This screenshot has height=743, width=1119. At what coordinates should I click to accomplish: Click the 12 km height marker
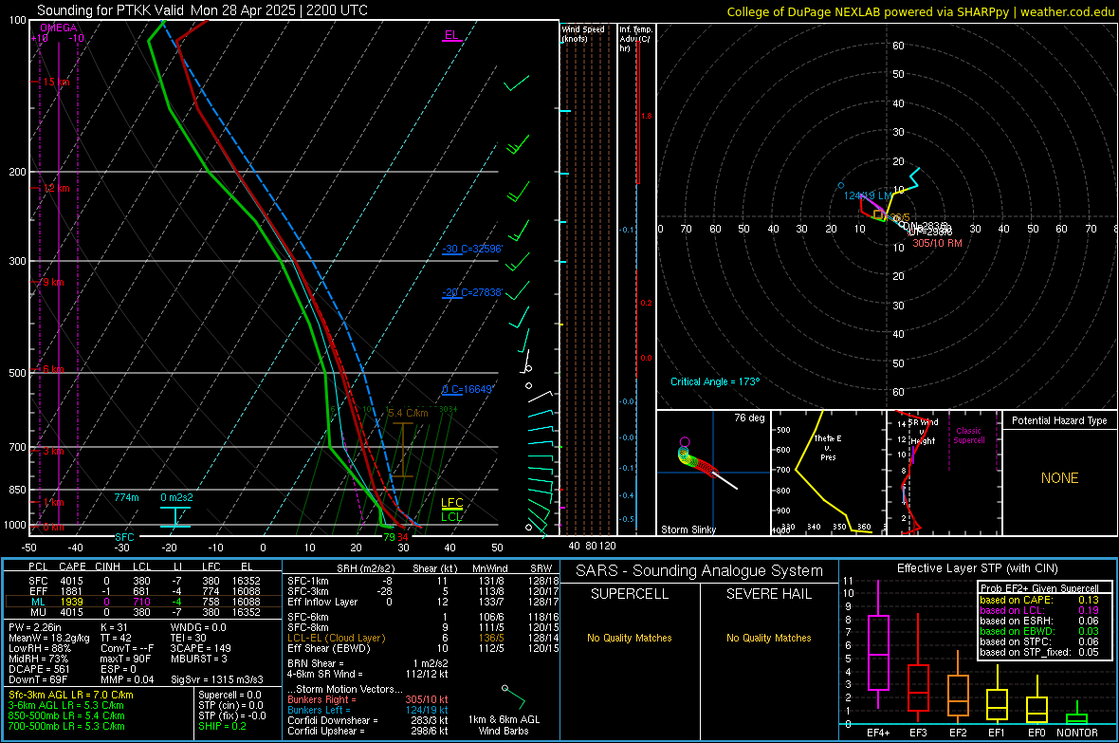[56, 188]
